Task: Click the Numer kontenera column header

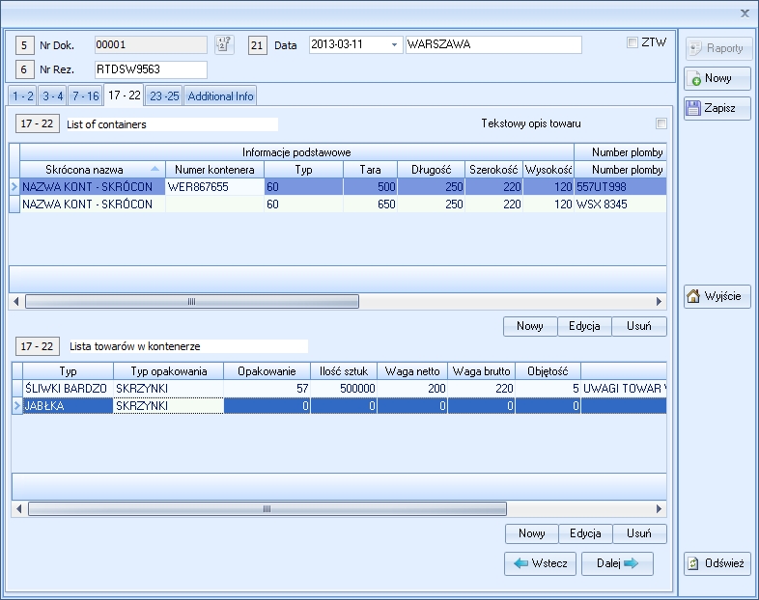Action: [214, 170]
